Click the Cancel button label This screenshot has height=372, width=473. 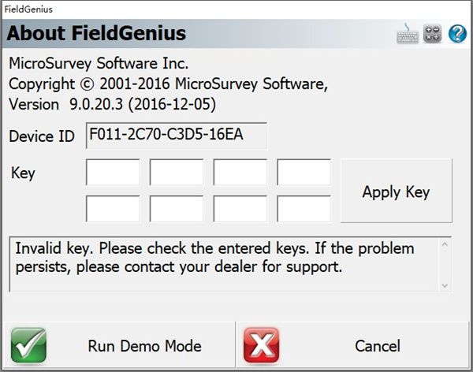pos(378,346)
